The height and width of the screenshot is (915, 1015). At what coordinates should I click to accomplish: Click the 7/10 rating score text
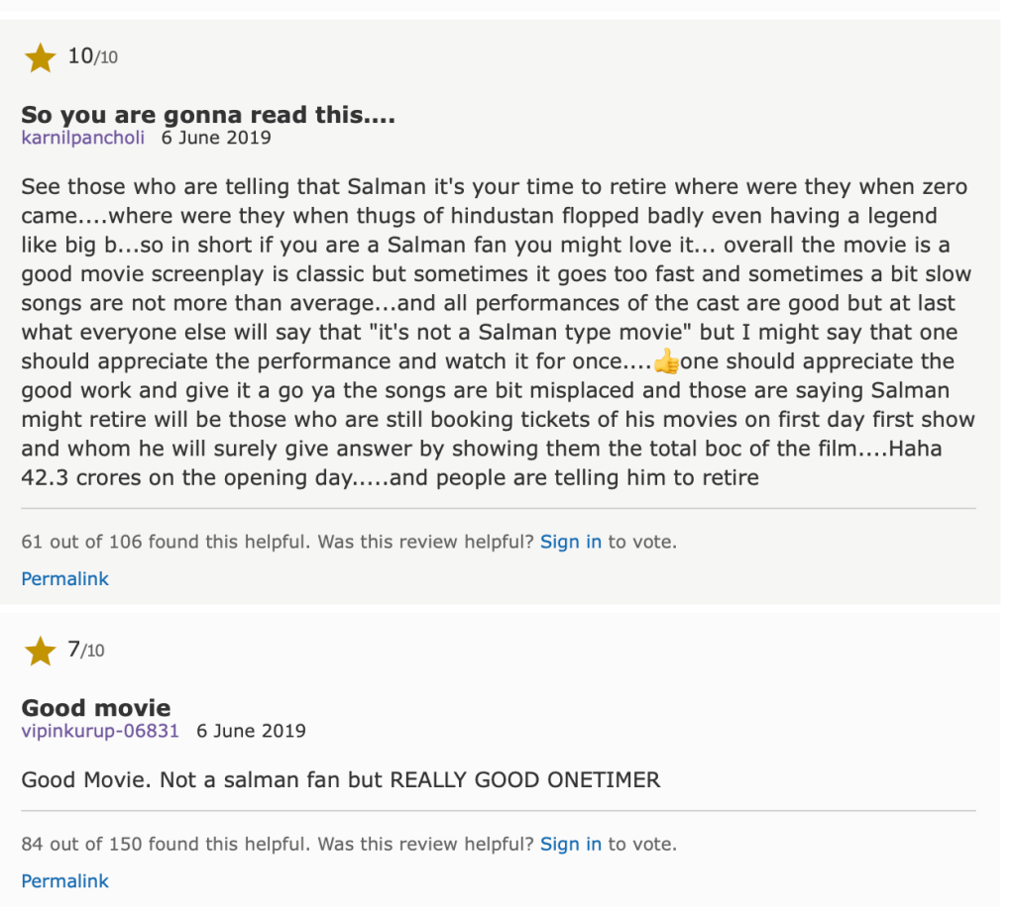(85, 650)
